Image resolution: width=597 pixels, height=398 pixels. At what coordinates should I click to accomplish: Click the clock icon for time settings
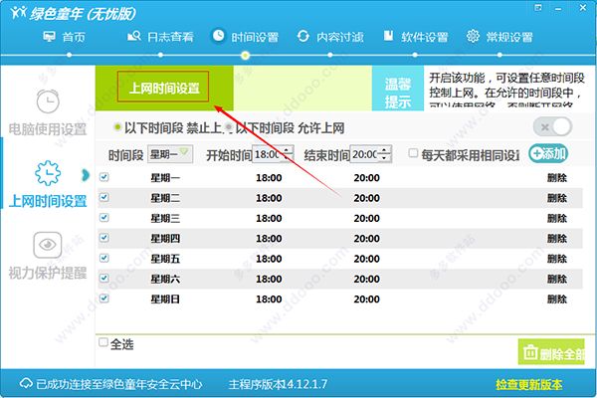click(x=218, y=36)
